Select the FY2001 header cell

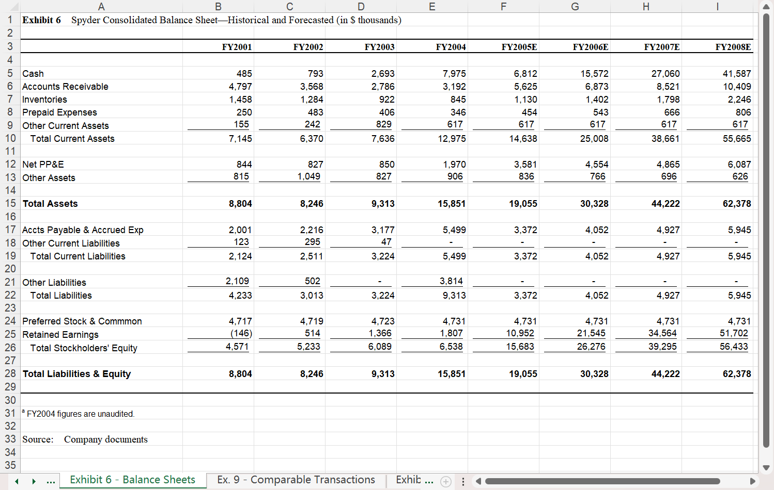pos(218,46)
